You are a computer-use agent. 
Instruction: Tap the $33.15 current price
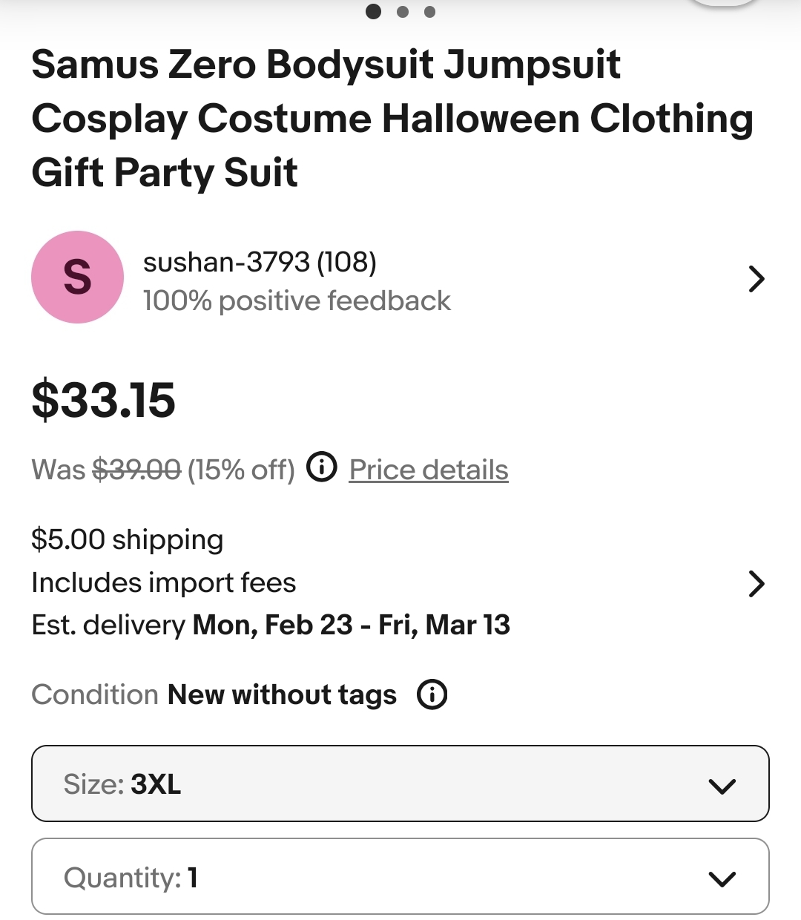[104, 400]
